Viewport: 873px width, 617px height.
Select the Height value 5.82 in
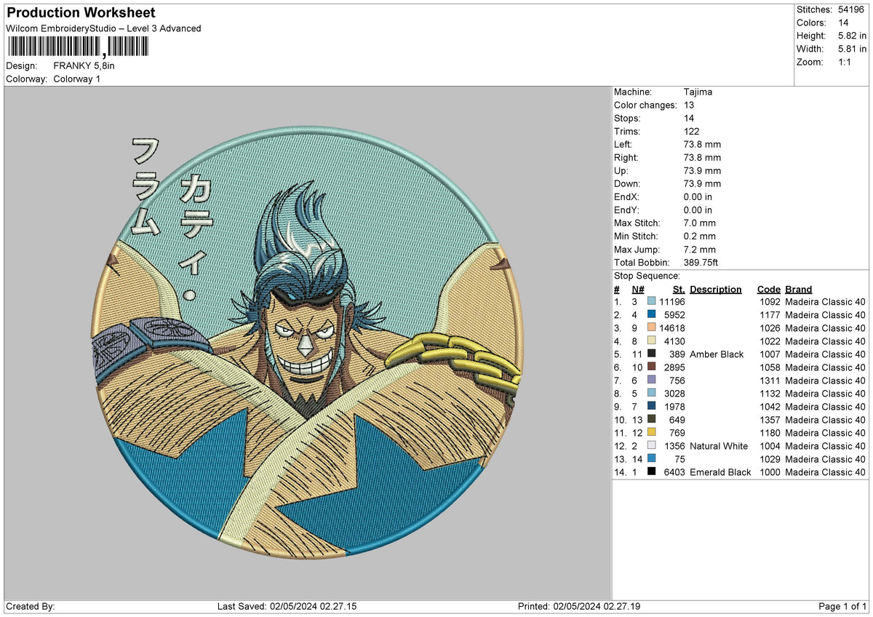pyautogui.click(x=852, y=36)
